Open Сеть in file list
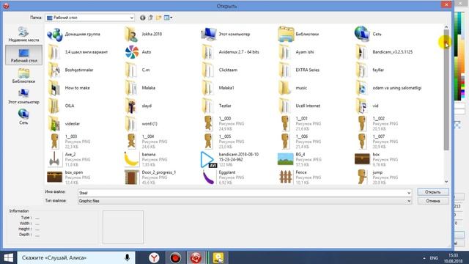This screenshot has width=469, height=264. coord(368,34)
